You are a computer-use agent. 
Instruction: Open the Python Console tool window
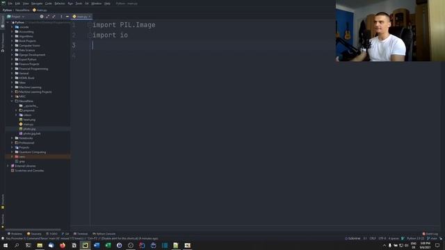[x=104, y=234]
